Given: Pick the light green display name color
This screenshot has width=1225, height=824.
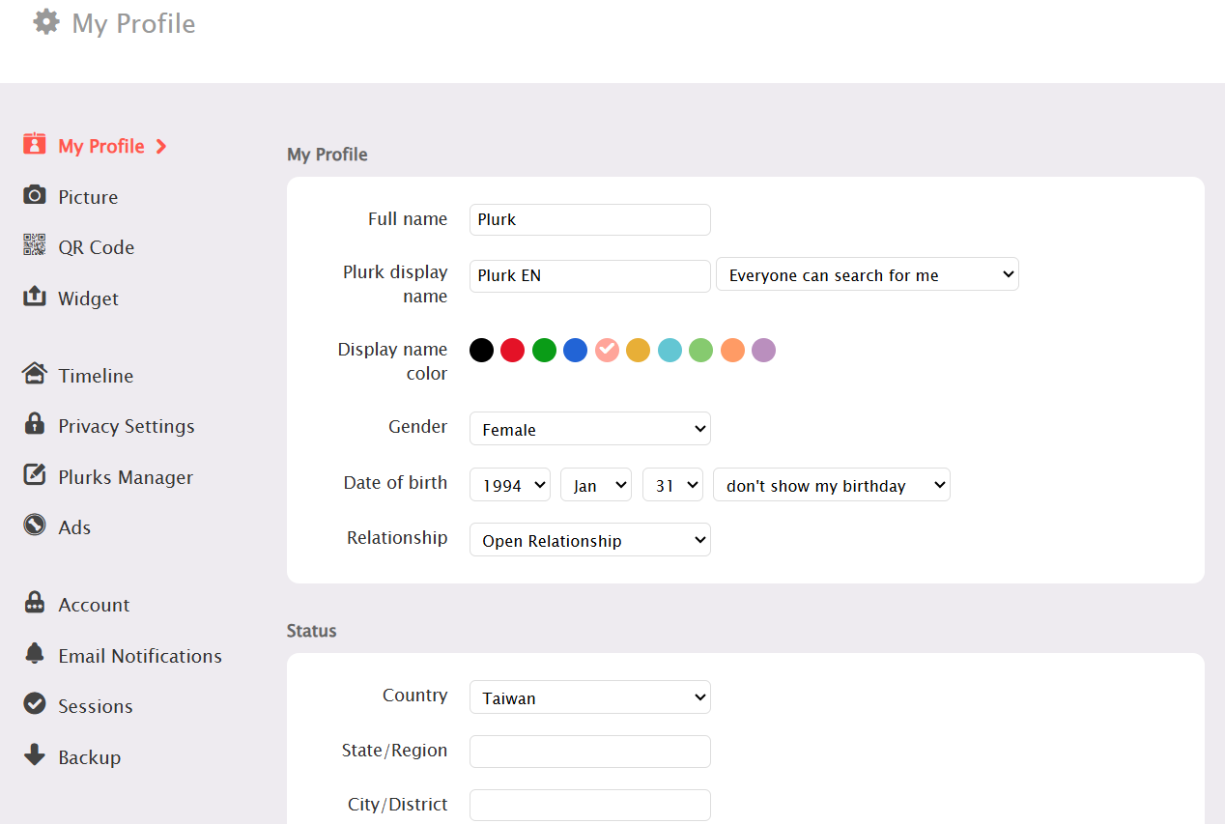Looking at the screenshot, I should pos(701,350).
